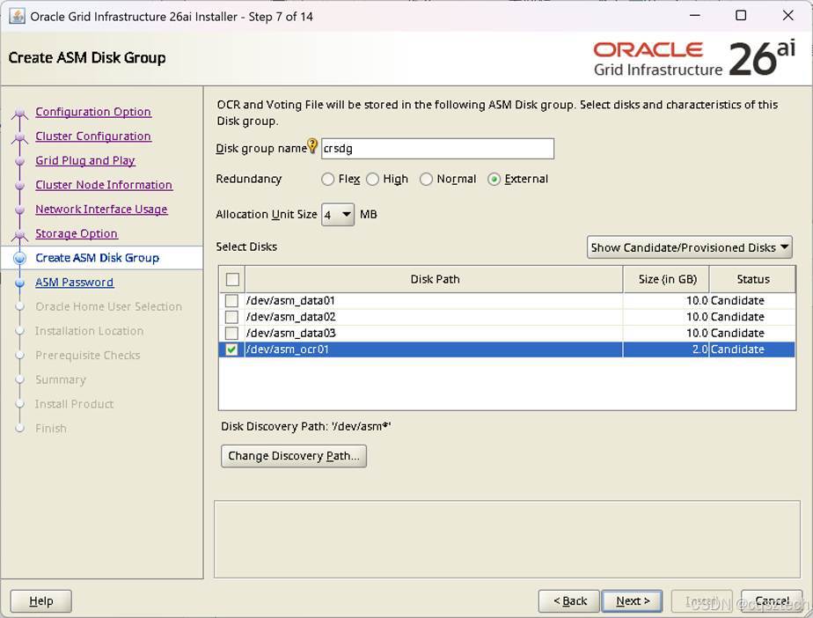Click the Cancel button
The image size is (813, 618).
pos(772,601)
